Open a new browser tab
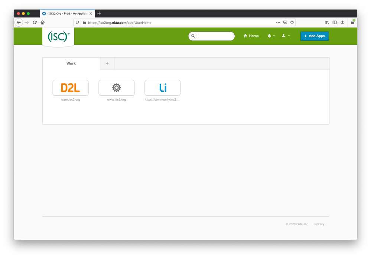 (99, 13)
